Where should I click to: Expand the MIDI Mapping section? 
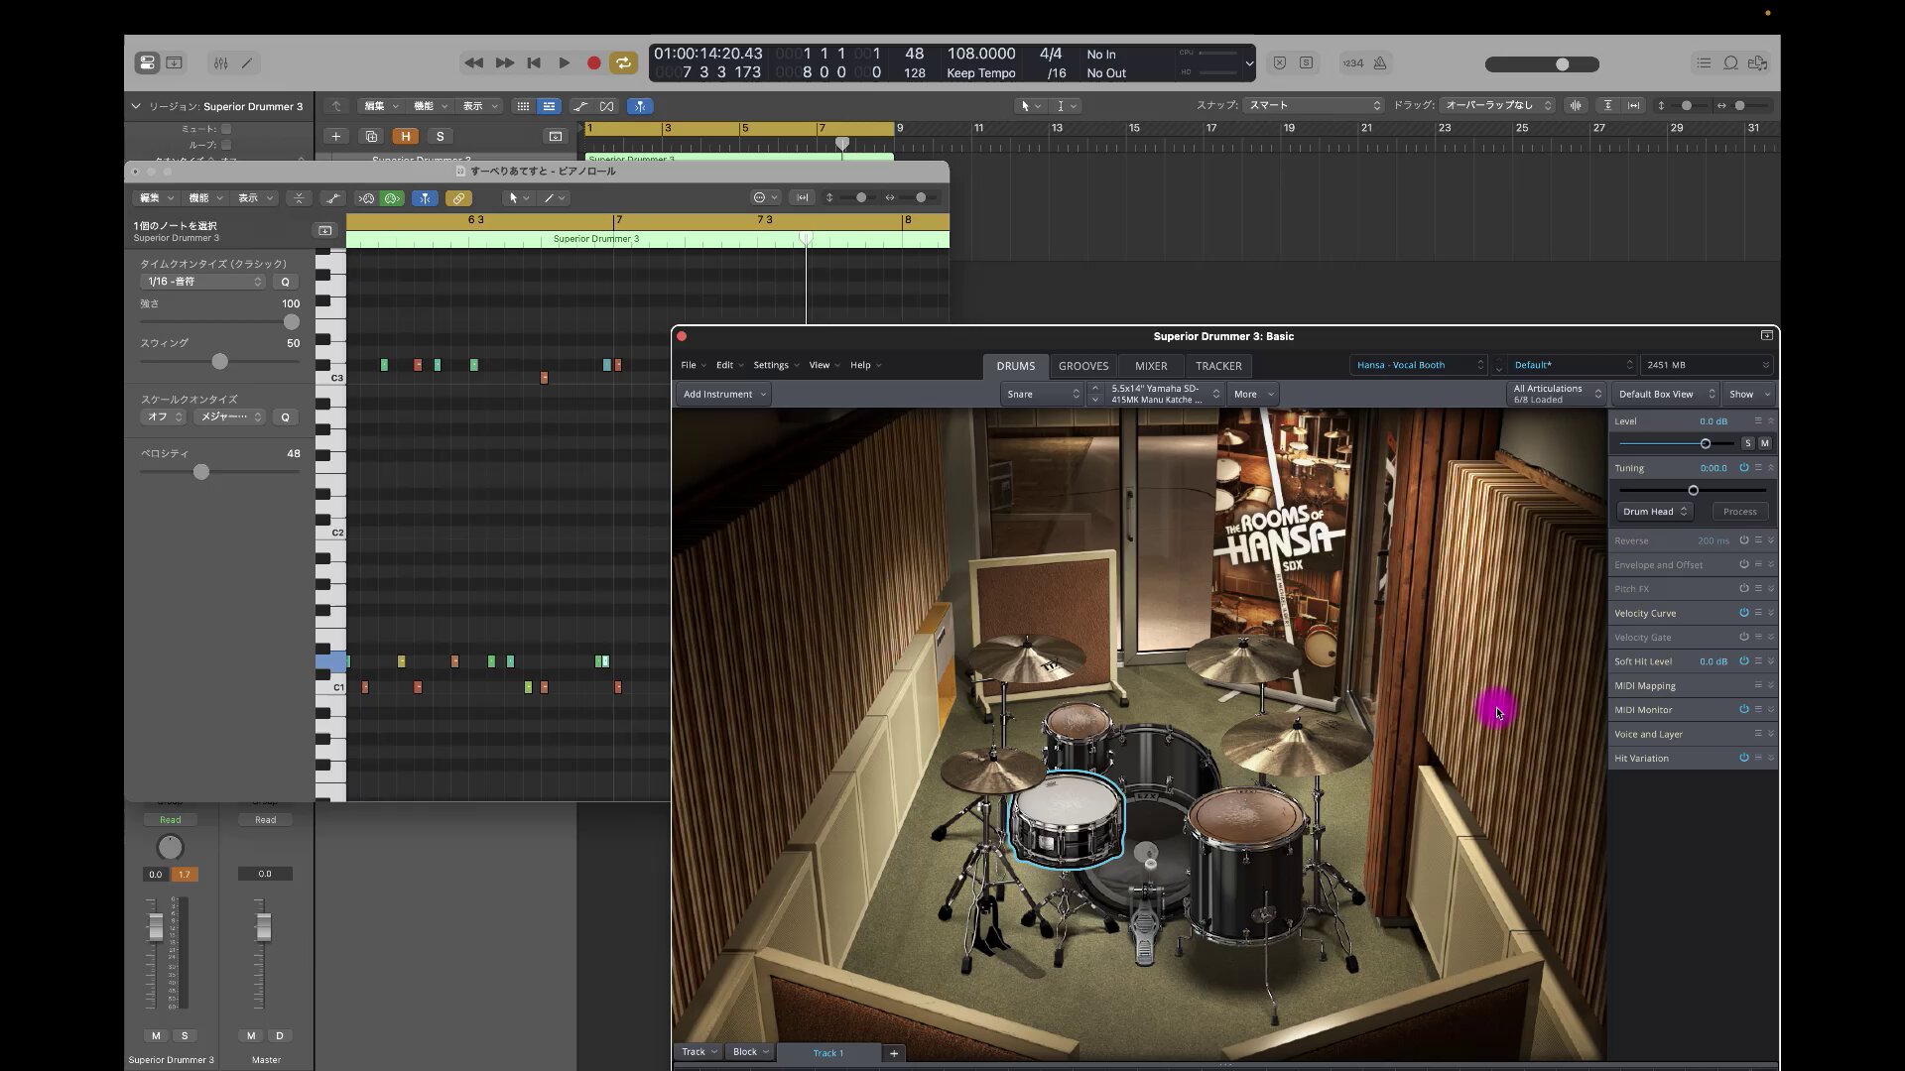pos(1771,685)
